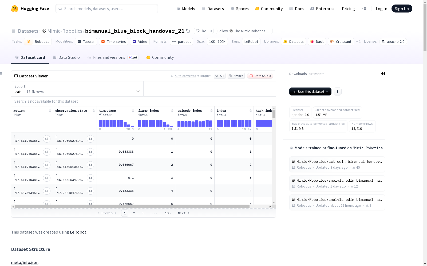Open Data Studio from the viewer header
The width and height of the screenshot is (427, 266).
260,76
